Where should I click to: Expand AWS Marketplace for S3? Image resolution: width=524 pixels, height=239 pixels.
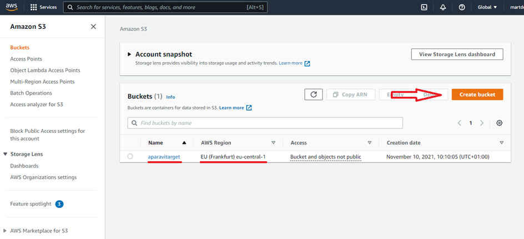6,231
